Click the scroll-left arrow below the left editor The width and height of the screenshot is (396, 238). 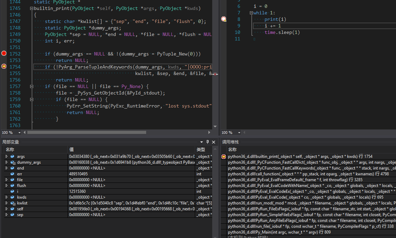(x=24, y=132)
